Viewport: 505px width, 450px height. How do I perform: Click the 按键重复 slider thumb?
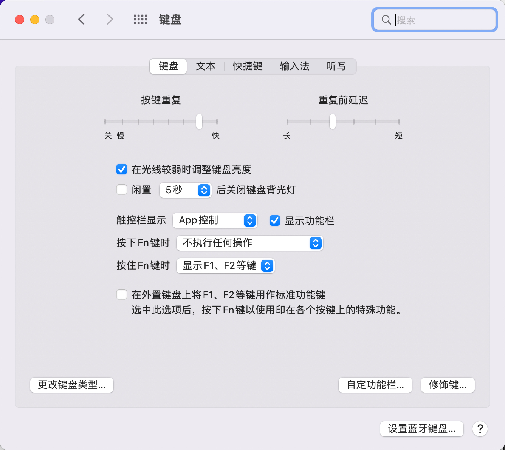pyautogui.click(x=199, y=122)
